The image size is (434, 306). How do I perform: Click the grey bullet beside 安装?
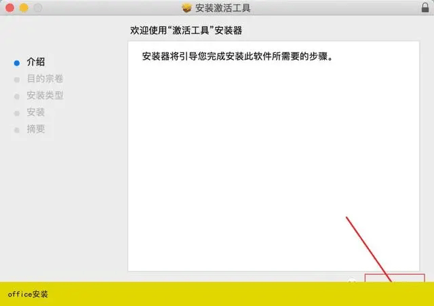[x=17, y=113]
